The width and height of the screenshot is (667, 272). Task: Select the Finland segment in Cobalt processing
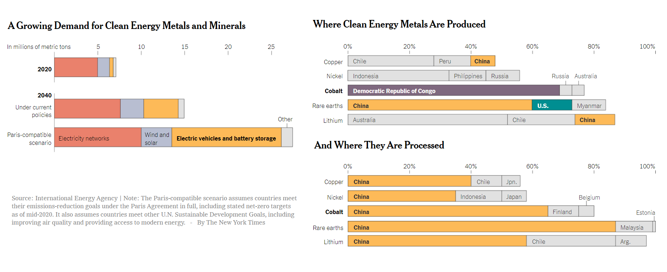pyautogui.click(x=563, y=212)
